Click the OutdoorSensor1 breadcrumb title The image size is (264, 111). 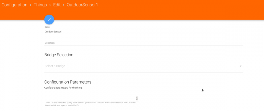pos(82,5)
